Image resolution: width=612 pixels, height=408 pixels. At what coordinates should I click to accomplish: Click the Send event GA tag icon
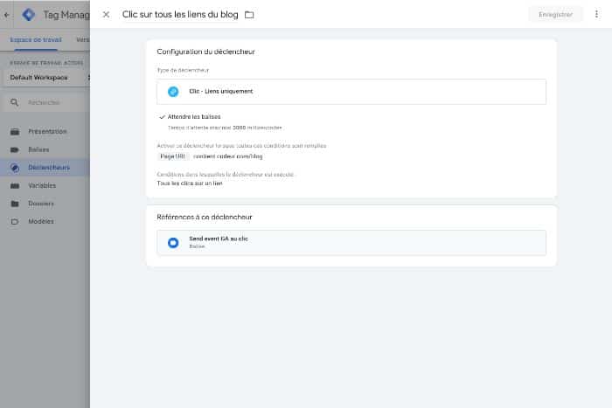(173, 242)
